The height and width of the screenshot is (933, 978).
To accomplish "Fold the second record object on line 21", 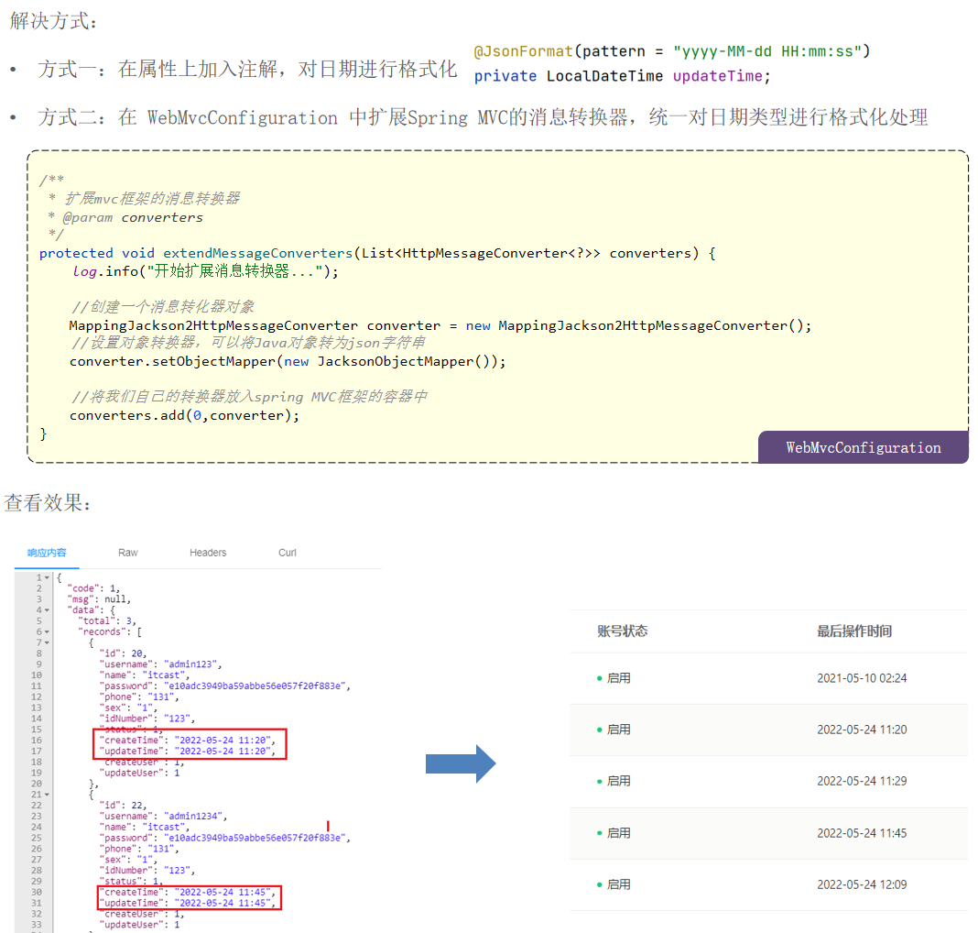I will pos(47,795).
